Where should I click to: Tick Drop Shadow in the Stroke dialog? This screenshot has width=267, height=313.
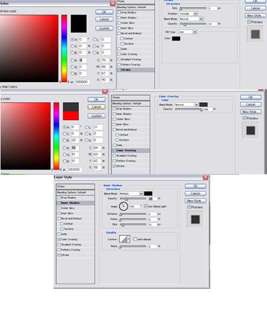click(x=119, y=13)
